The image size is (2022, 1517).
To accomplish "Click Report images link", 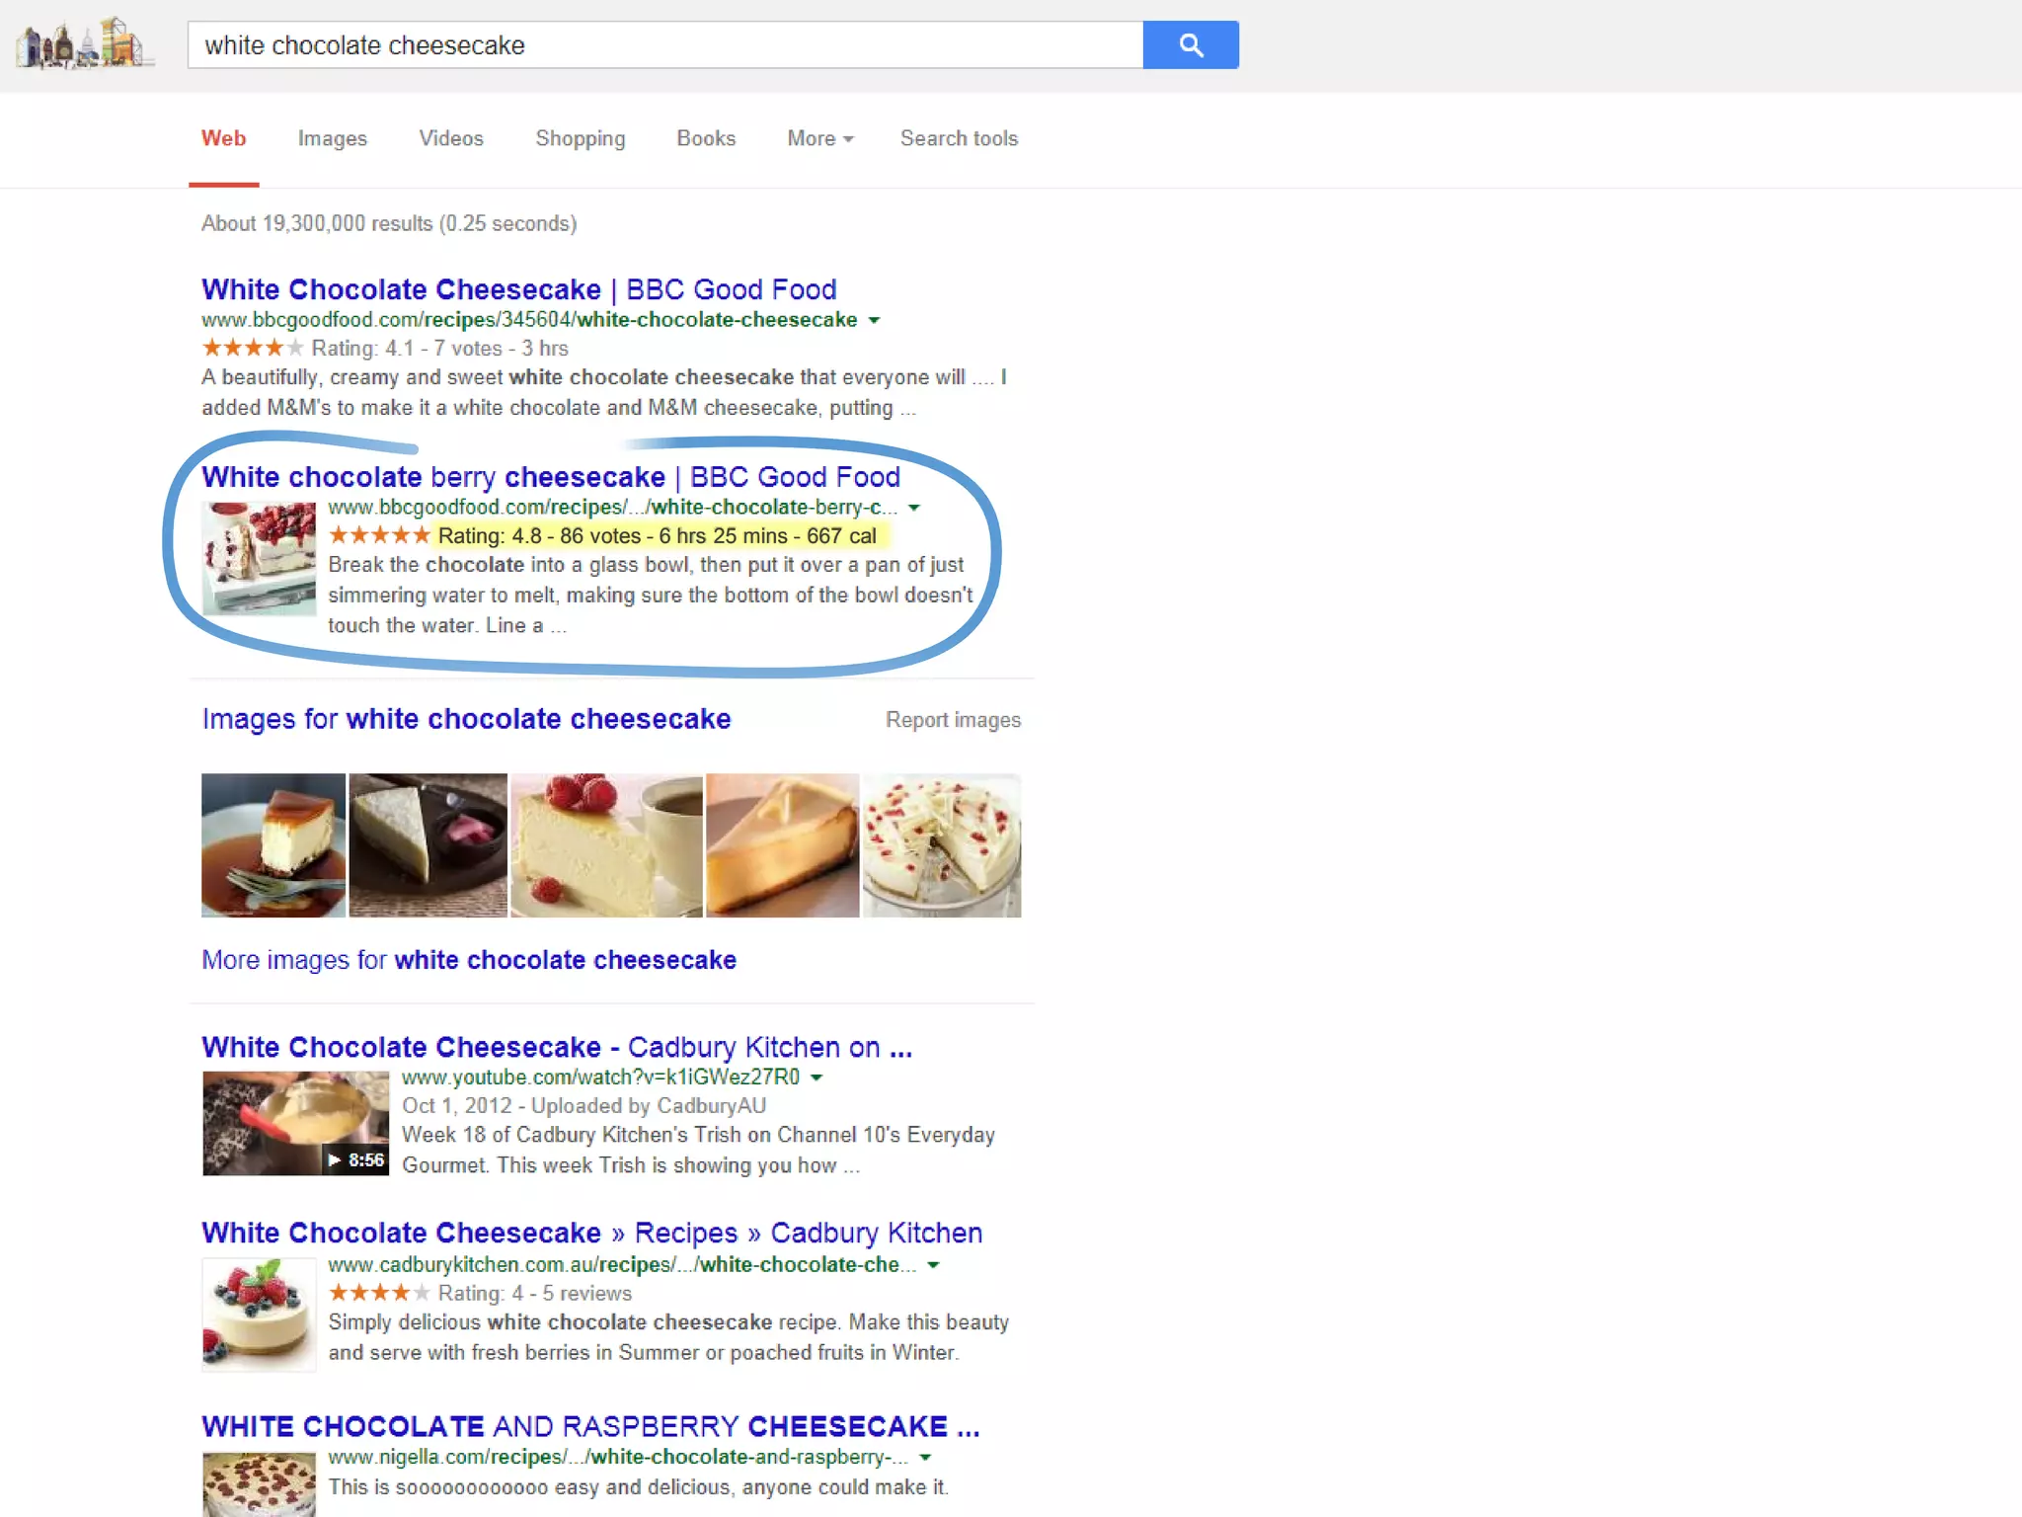I will [x=953, y=720].
